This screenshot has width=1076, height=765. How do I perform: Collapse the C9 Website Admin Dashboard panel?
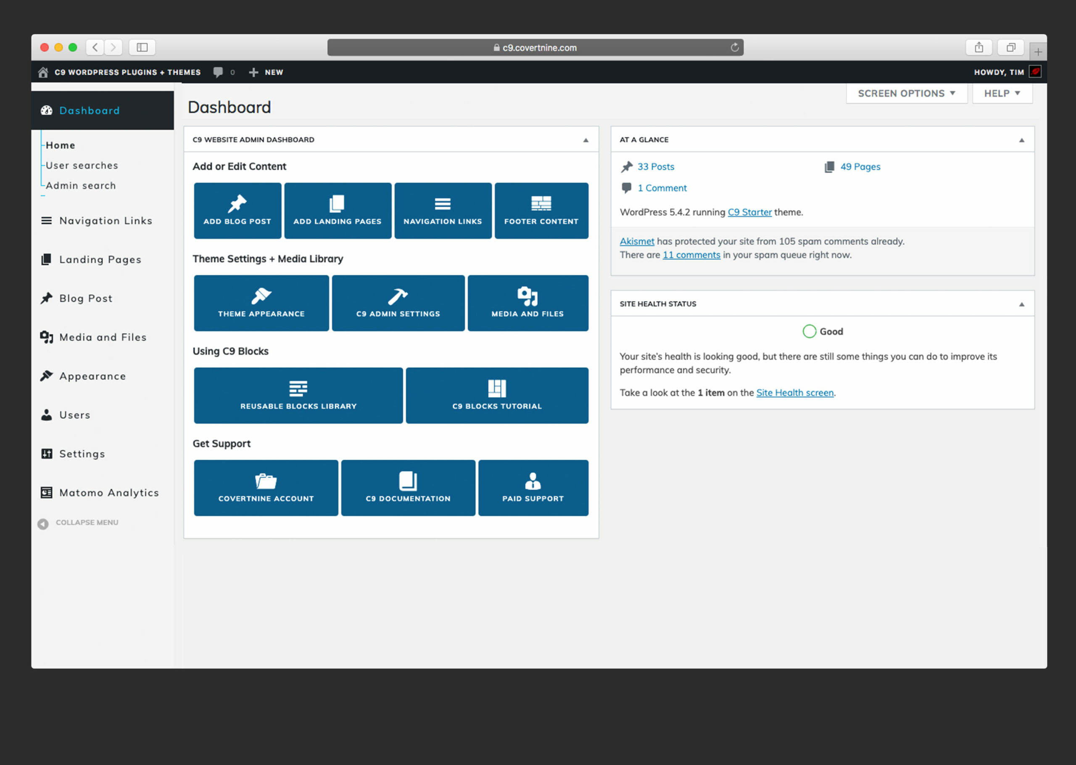[586, 140]
